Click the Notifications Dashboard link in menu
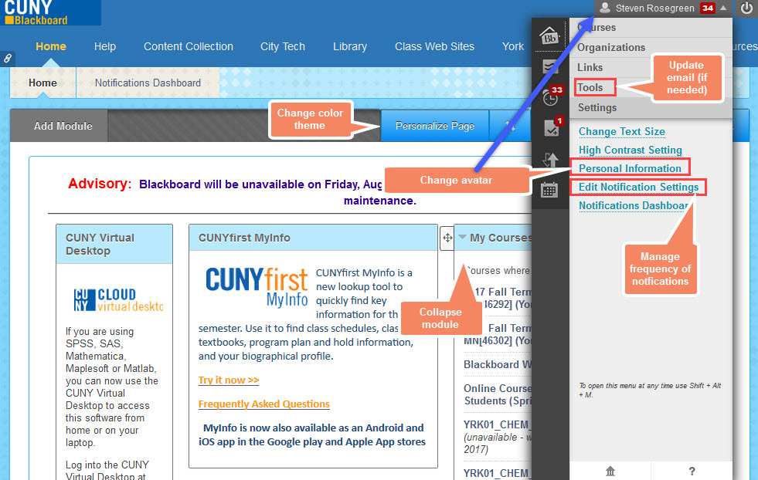 click(x=634, y=206)
